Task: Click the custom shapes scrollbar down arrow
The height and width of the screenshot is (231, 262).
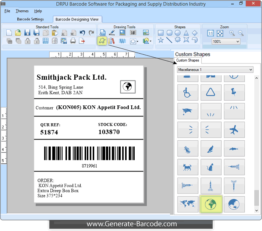Action: pyautogui.click(x=256, y=210)
